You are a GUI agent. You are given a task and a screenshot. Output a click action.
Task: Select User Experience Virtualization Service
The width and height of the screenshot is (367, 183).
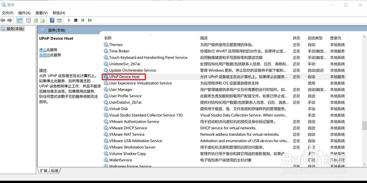[141, 83]
